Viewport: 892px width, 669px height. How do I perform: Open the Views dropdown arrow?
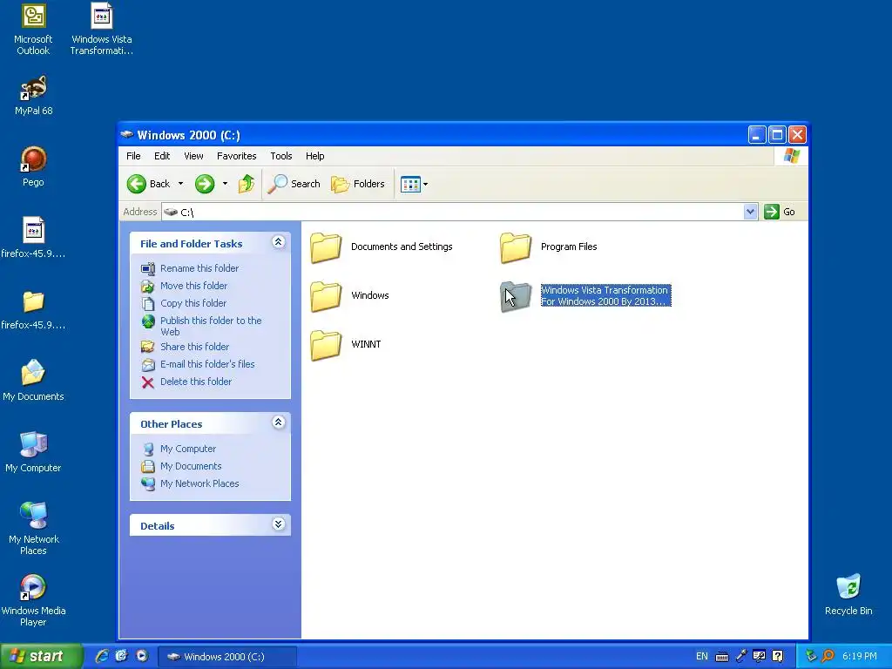point(425,185)
